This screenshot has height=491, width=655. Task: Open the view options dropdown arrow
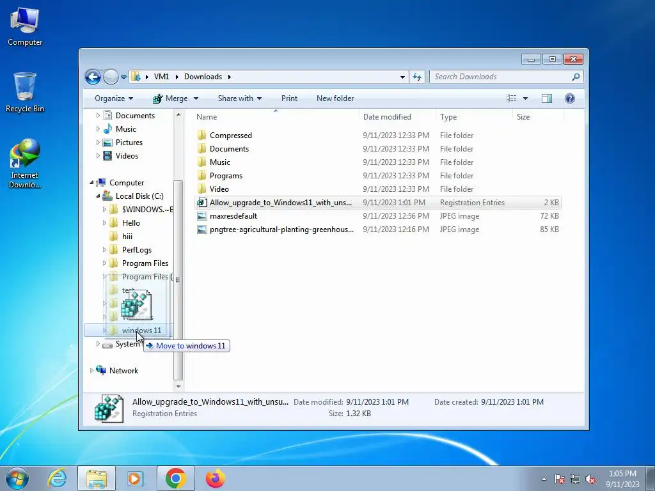(526, 98)
